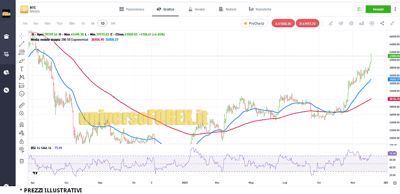Click the red 200 EMA value label
The height and width of the screenshot is (194, 400).
tap(96, 40)
